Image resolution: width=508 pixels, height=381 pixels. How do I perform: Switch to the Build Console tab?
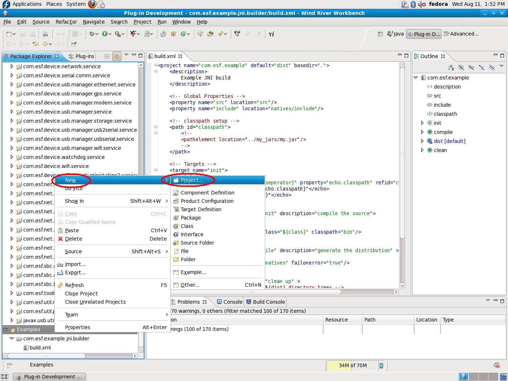click(x=266, y=302)
